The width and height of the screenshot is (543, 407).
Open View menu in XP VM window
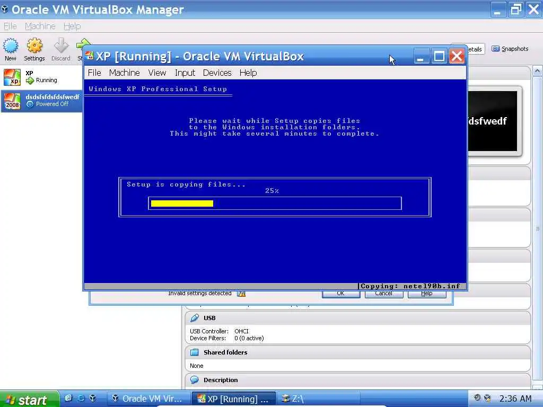tap(157, 73)
